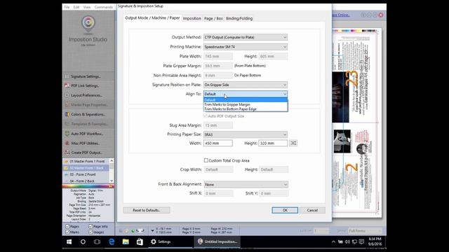This screenshot has height=252, width=449.
Task: Open the Printing Paper Size dropdown
Action: 246,134
